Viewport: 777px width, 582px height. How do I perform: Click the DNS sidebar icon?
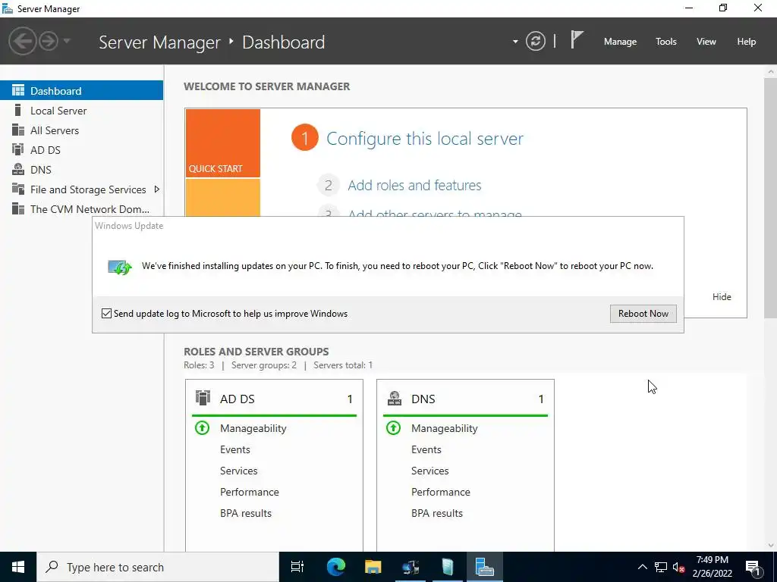pyautogui.click(x=18, y=169)
